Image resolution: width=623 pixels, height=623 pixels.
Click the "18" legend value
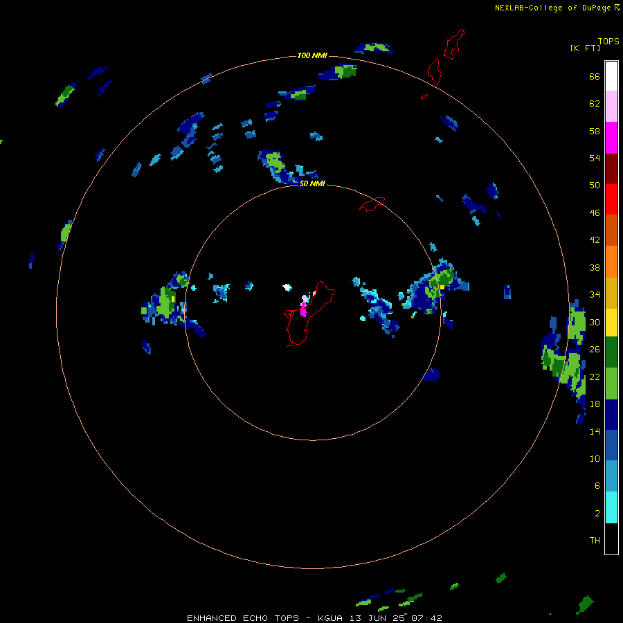pos(595,404)
